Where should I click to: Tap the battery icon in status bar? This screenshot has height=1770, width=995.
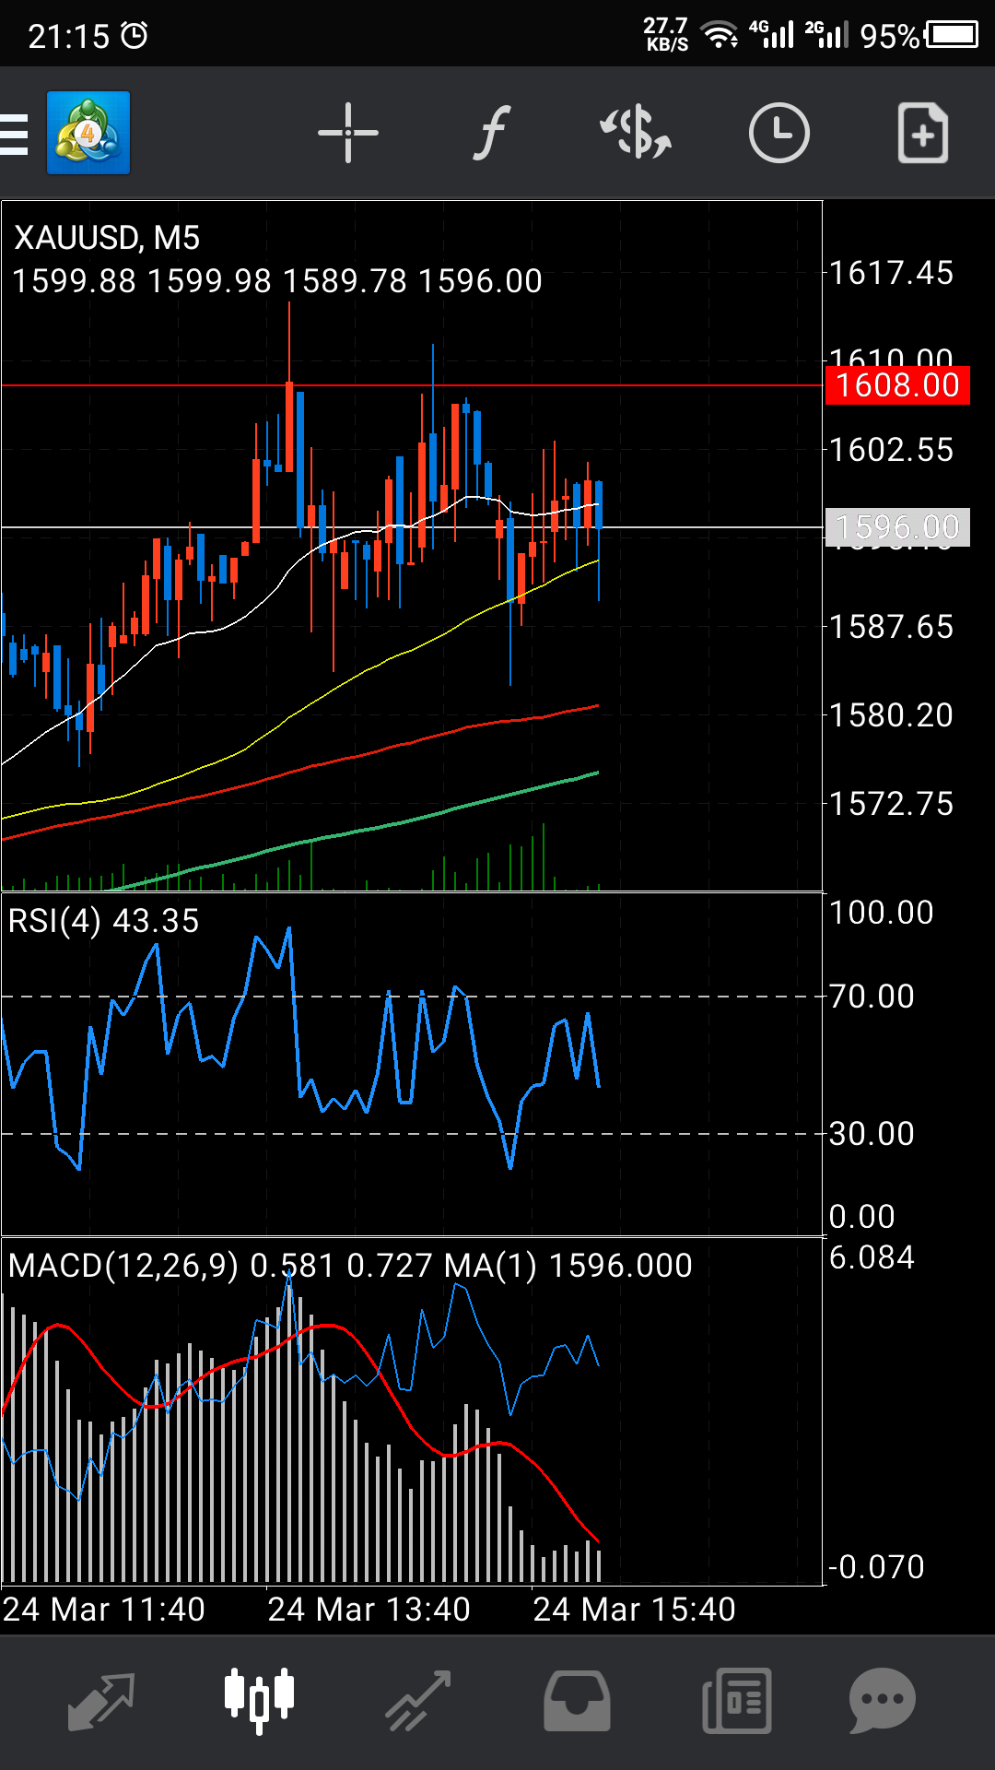click(953, 35)
